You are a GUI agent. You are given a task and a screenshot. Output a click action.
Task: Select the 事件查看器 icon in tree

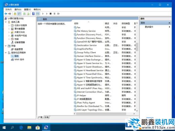tap(12, 29)
